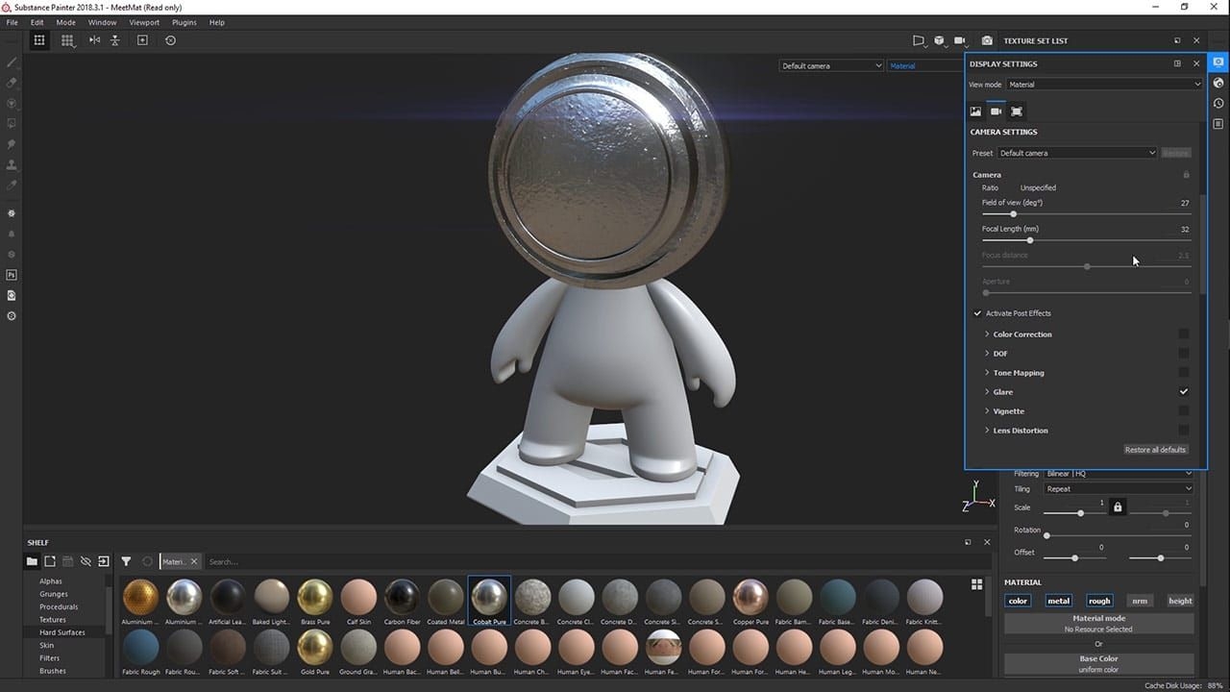Open the Preset Default camera dropdown

1077,153
